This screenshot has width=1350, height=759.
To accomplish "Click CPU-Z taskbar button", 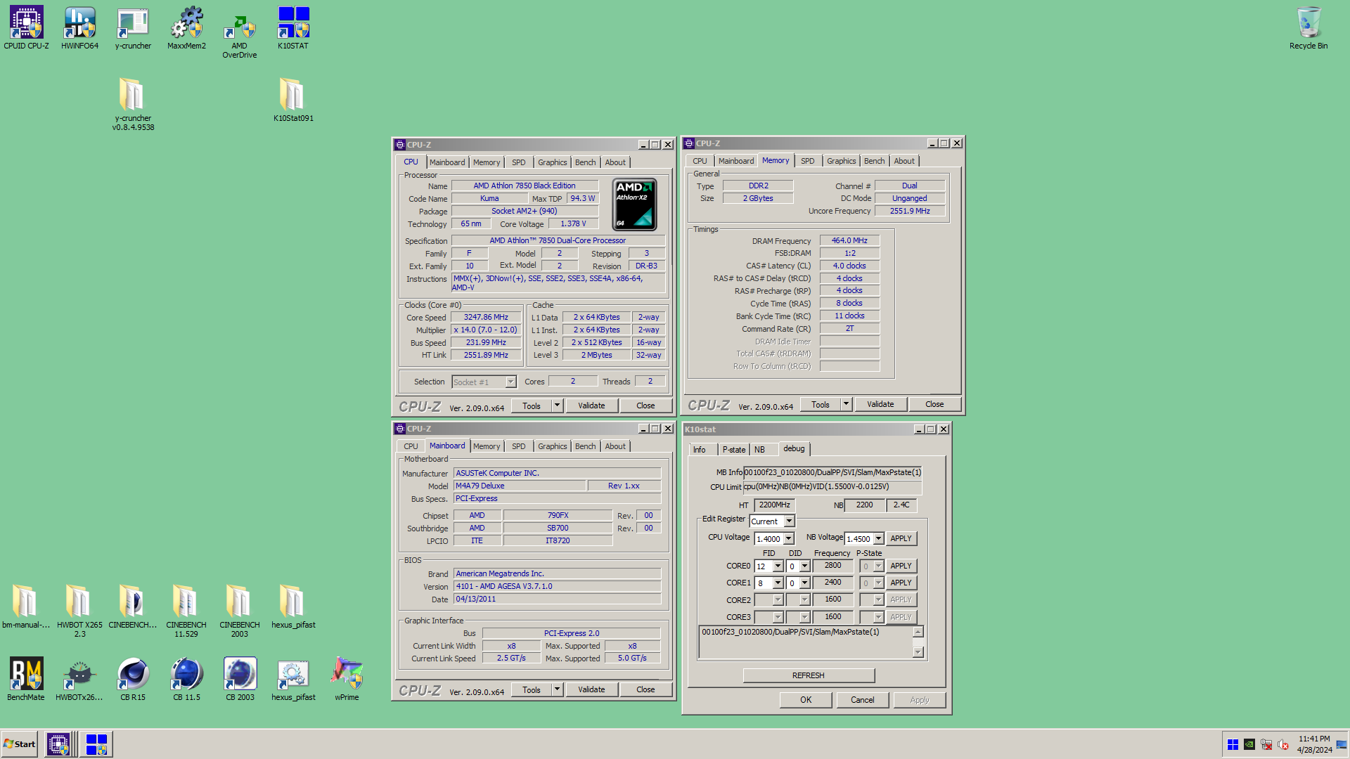I will coord(58,744).
